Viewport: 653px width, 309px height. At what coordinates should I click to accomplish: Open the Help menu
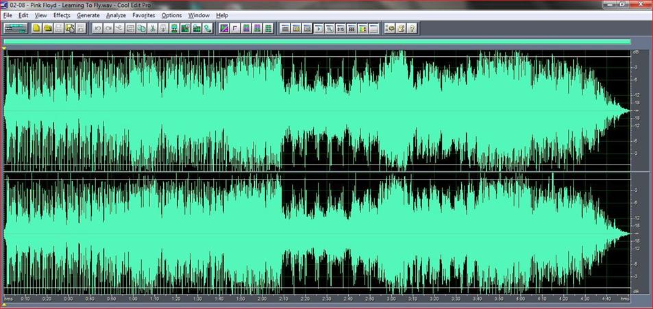coord(222,15)
